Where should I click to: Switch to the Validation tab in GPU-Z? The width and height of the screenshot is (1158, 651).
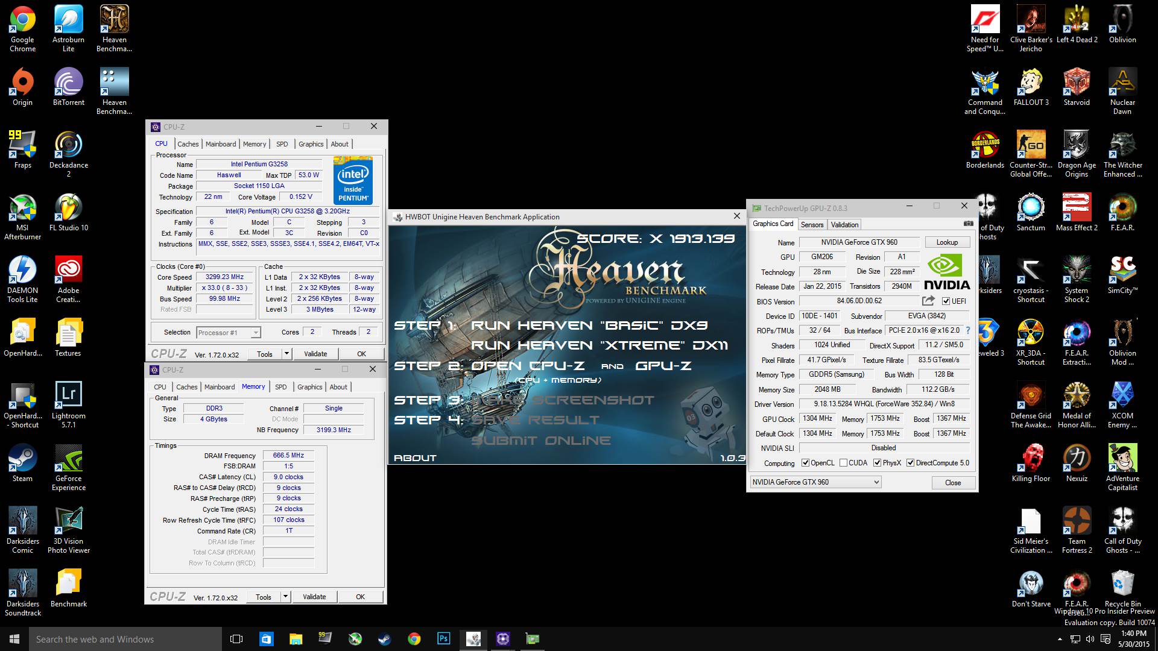coord(844,225)
